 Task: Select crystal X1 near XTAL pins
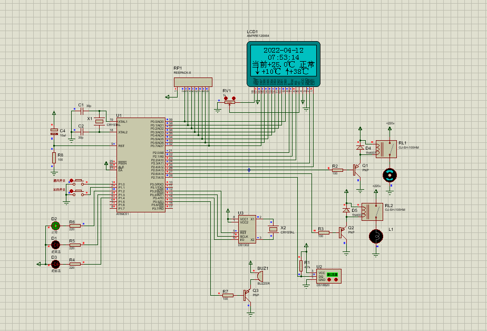[x=100, y=121]
